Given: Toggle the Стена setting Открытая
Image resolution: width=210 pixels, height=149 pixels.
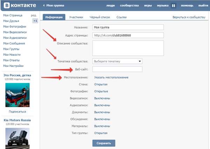Looking at the screenshot, I should 100,84.
